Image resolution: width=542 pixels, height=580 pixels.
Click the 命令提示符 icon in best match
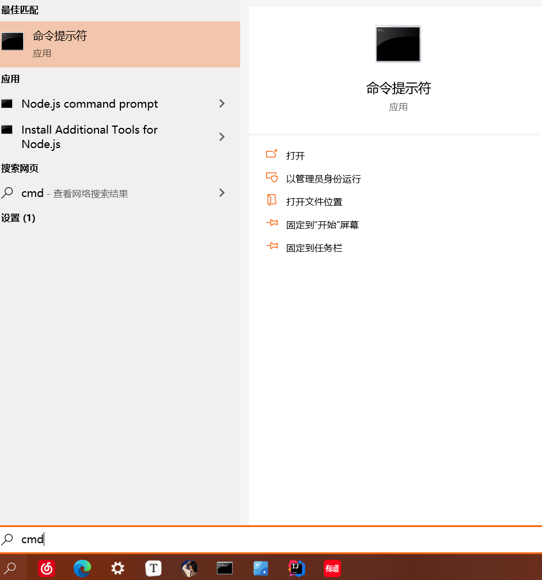point(13,41)
